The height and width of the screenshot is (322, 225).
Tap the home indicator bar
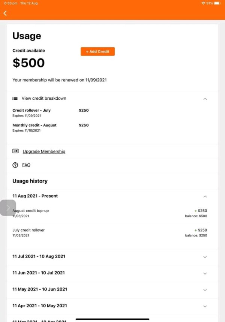[112, 319]
